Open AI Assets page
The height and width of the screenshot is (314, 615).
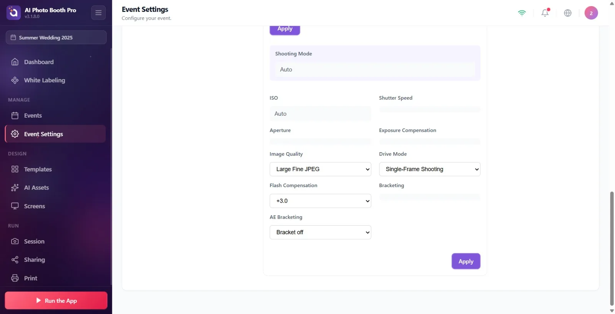[x=56, y=188]
